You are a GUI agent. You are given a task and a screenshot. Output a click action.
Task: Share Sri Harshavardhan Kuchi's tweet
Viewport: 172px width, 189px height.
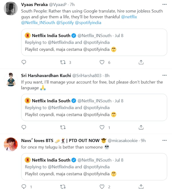point(141,127)
